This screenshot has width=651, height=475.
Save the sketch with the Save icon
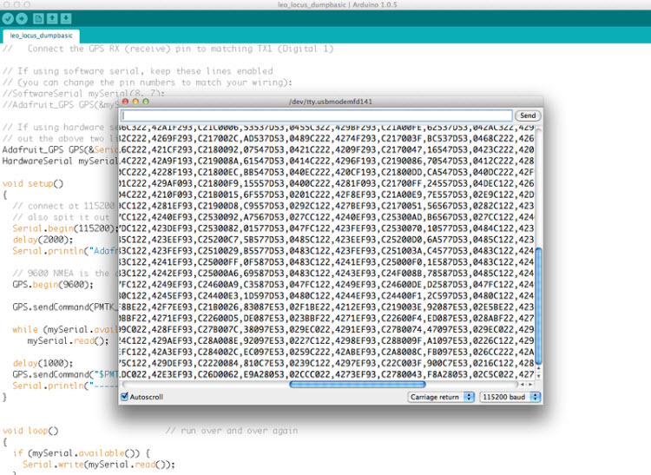point(66,19)
